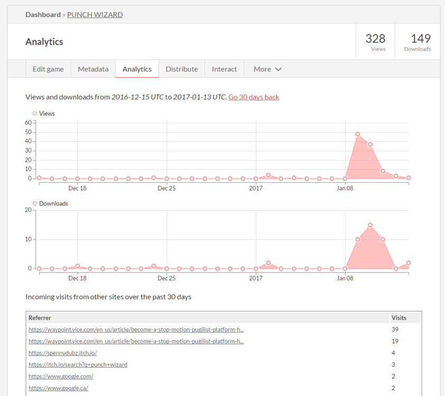Toggle the Views legend marker
Screen dimensions: 445x396
click(35, 114)
